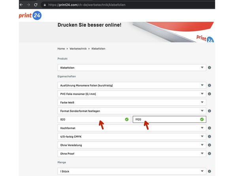Open the Ohne Veredelung dropdown
234x176 pixels.
pos(132,145)
